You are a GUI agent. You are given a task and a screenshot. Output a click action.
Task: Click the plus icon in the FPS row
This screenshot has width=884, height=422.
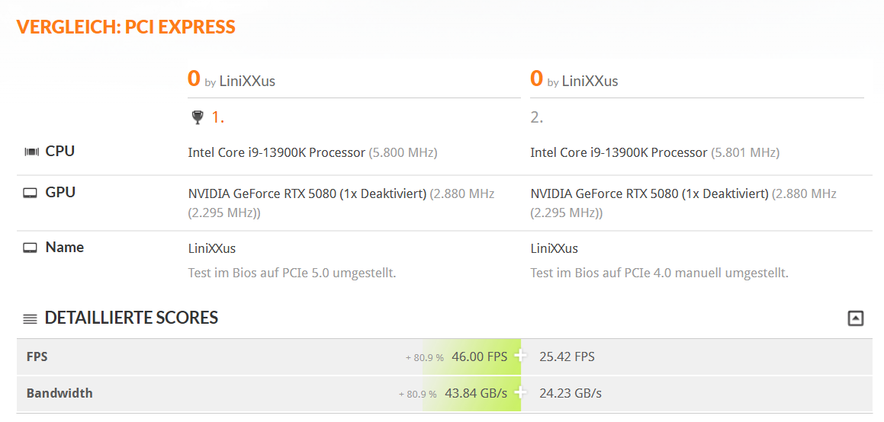click(x=520, y=356)
